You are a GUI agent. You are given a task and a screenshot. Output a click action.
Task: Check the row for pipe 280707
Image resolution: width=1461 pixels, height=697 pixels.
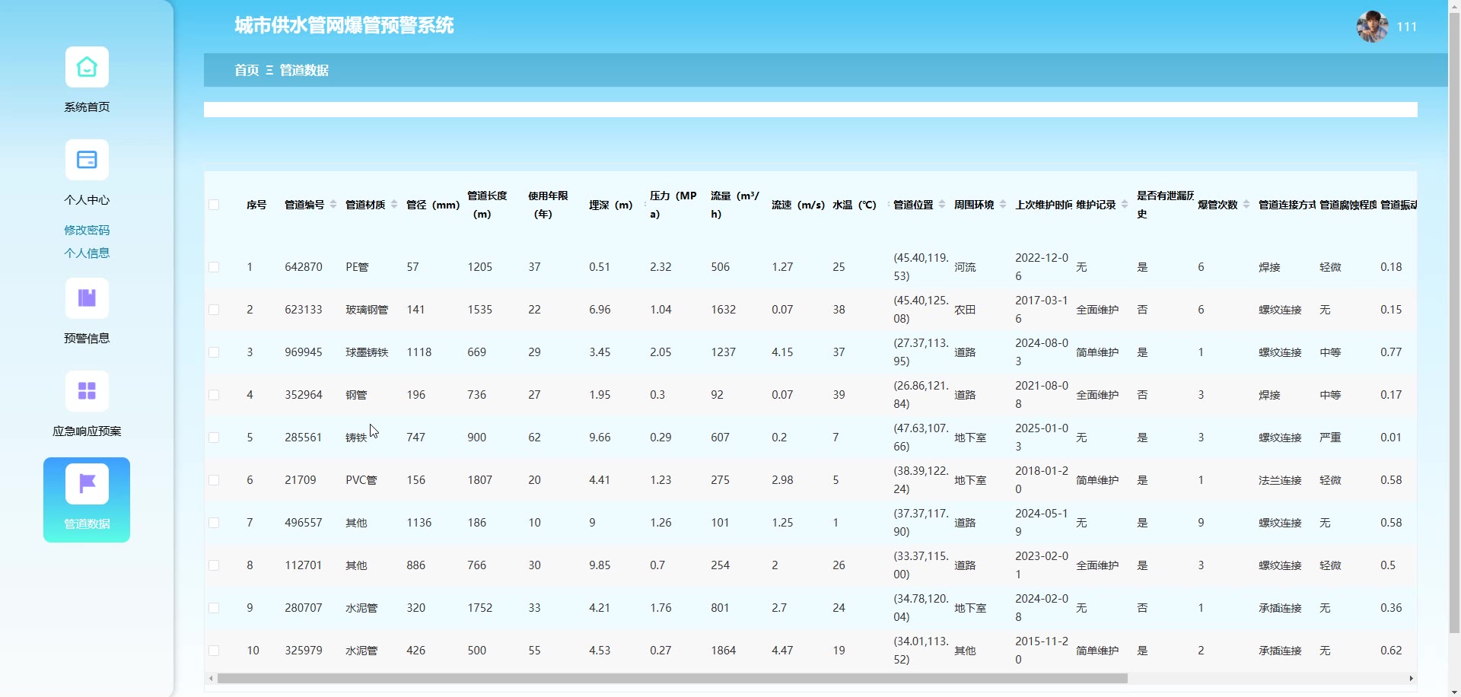214,608
